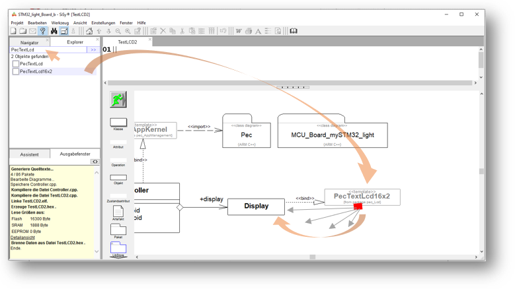Toggle the <> button in the output panel
The image size is (515, 289).
pos(95,162)
